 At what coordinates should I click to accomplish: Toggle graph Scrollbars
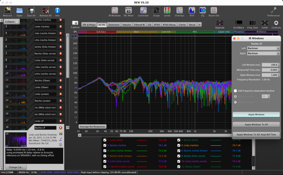(x=239, y=25)
